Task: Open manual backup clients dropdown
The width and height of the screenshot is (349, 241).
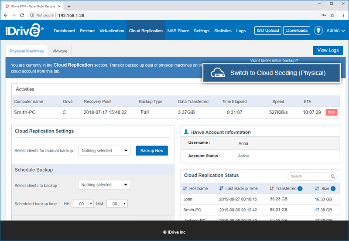Action: coord(104,150)
